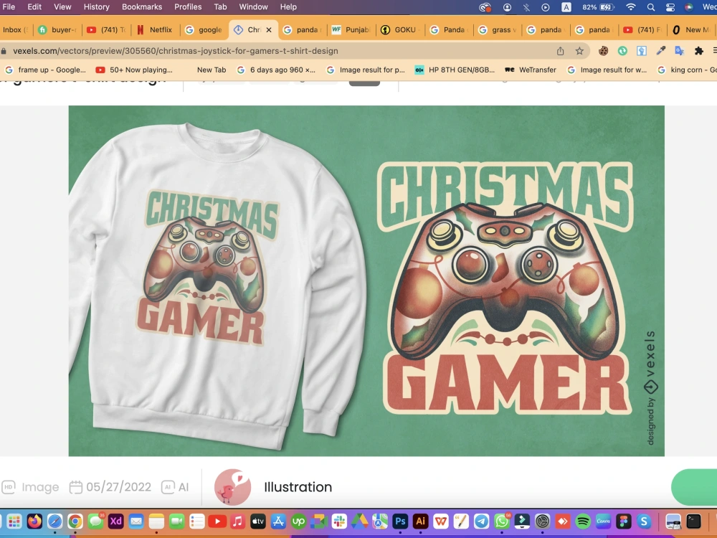Click the author bird avatar
Viewport: 717px width, 538px height.
[233, 487]
